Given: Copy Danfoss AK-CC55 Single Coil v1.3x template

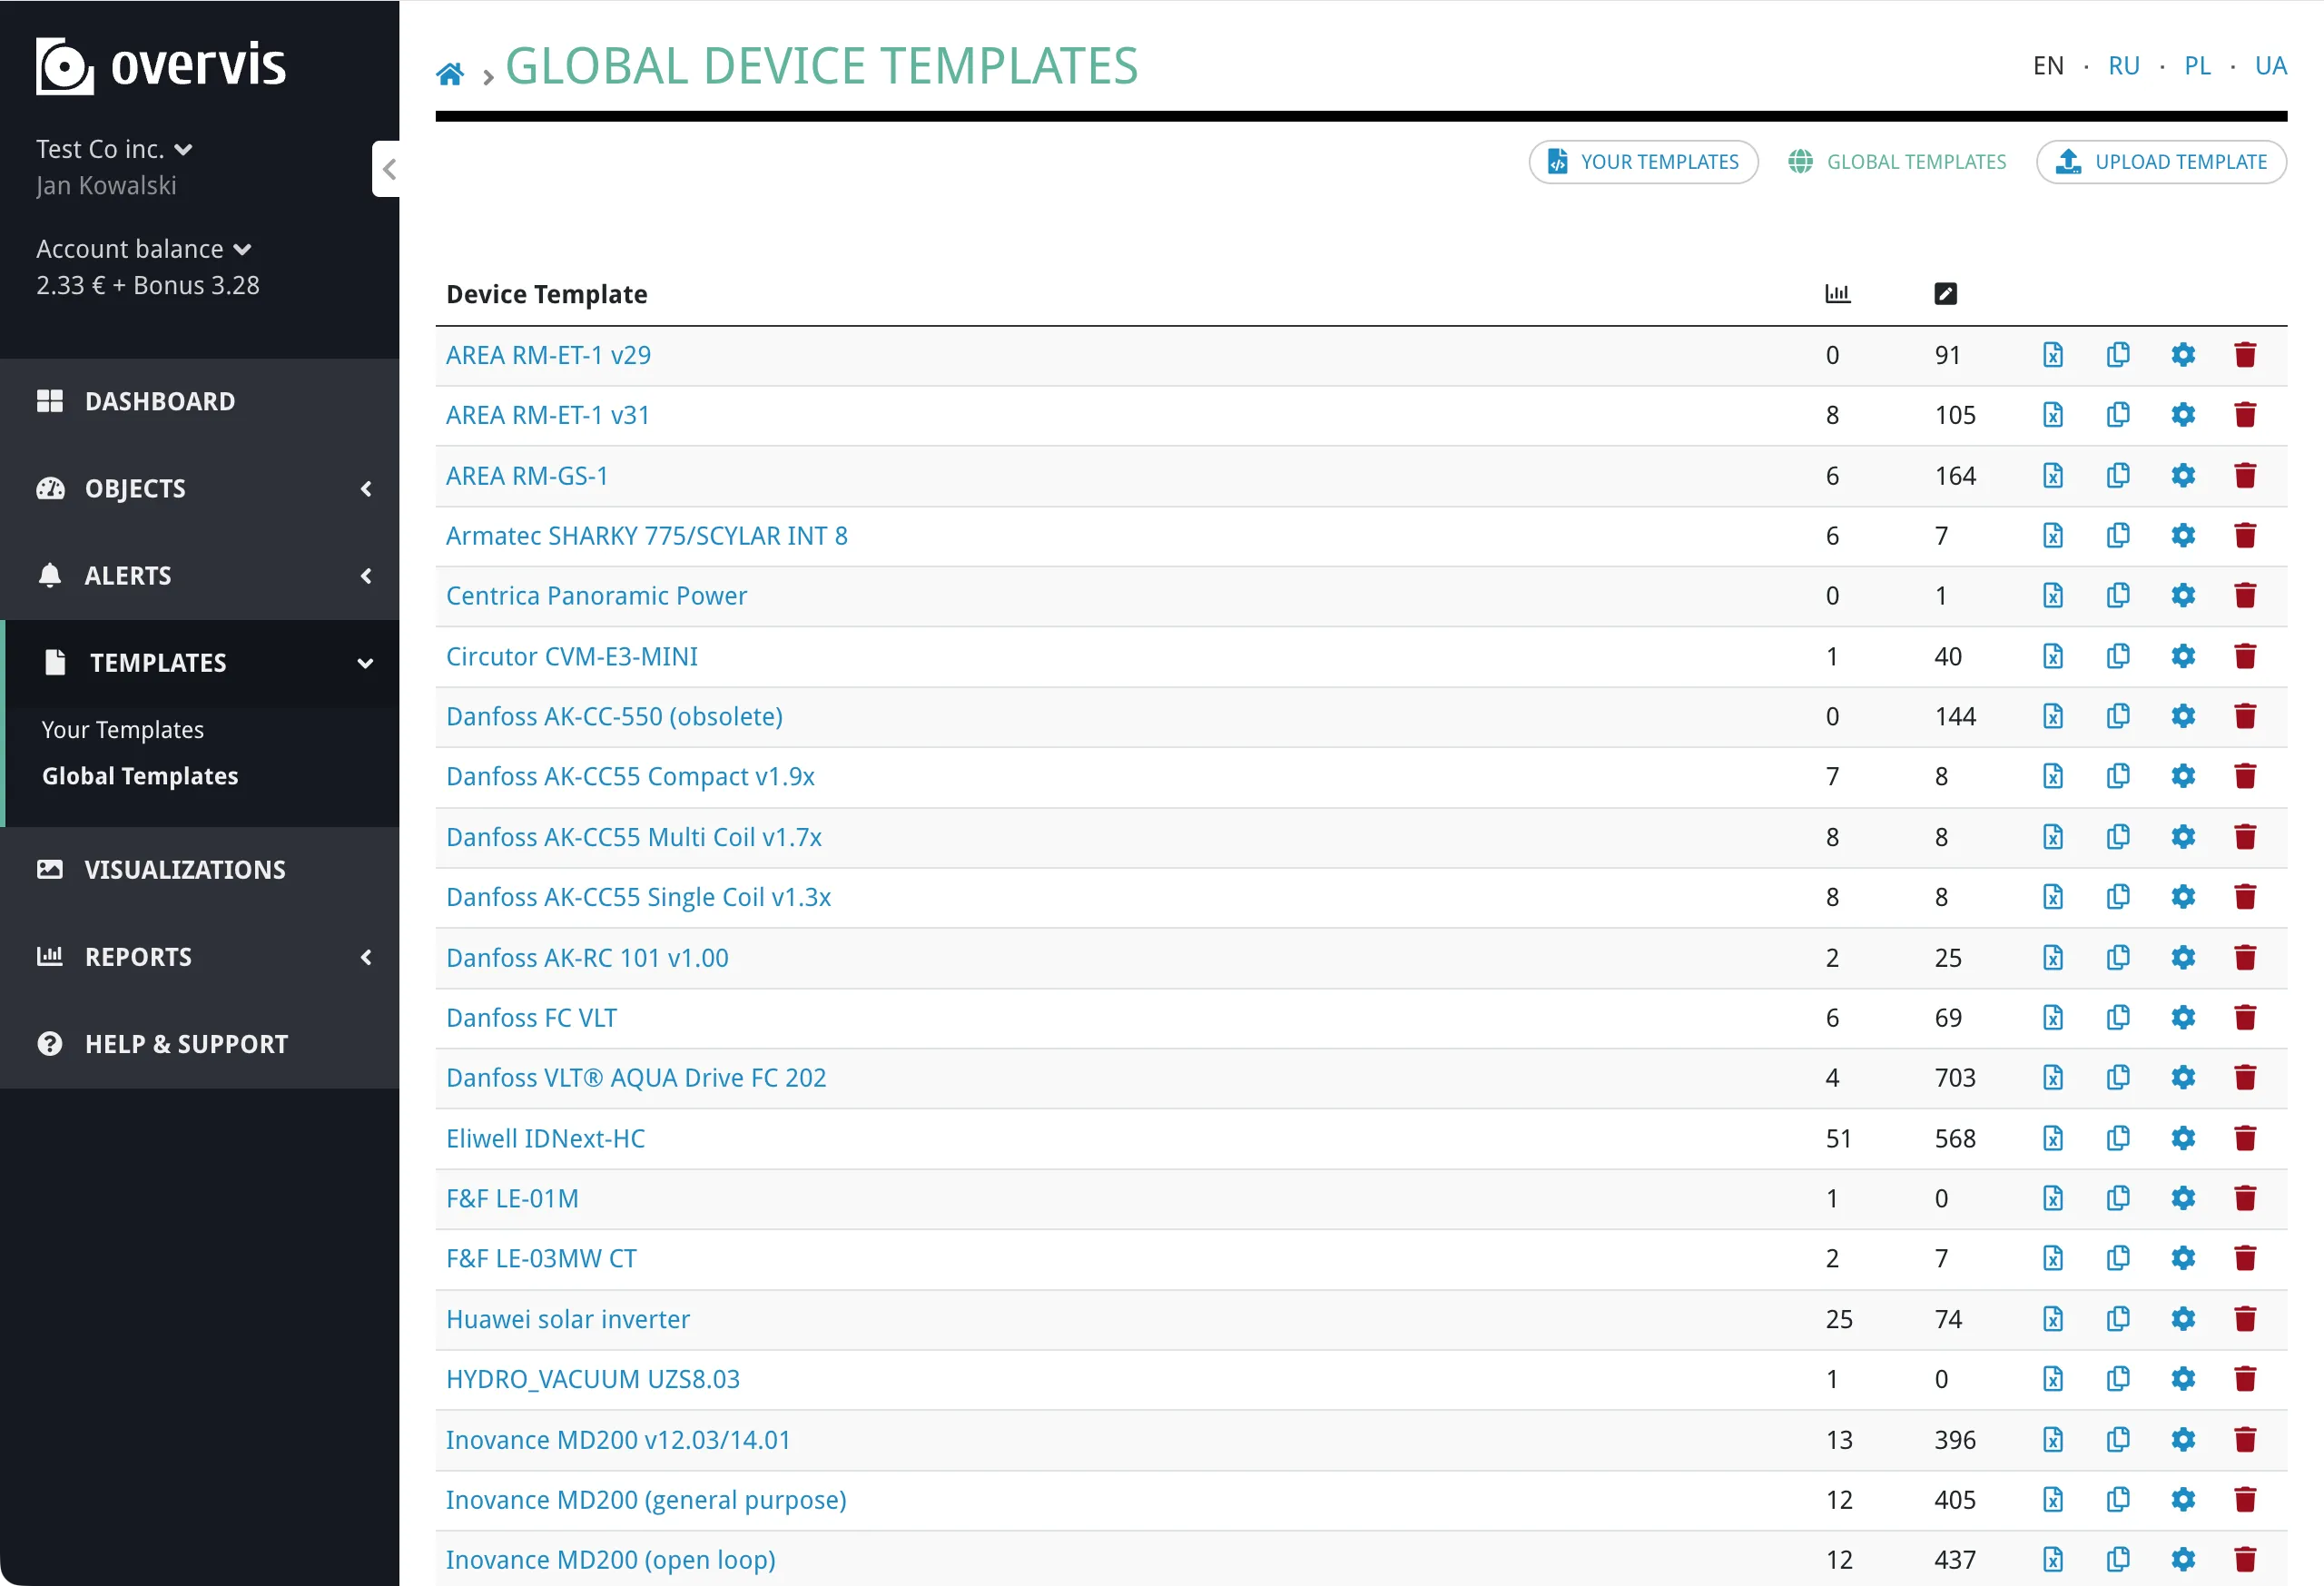Looking at the screenshot, I should 2117,897.
